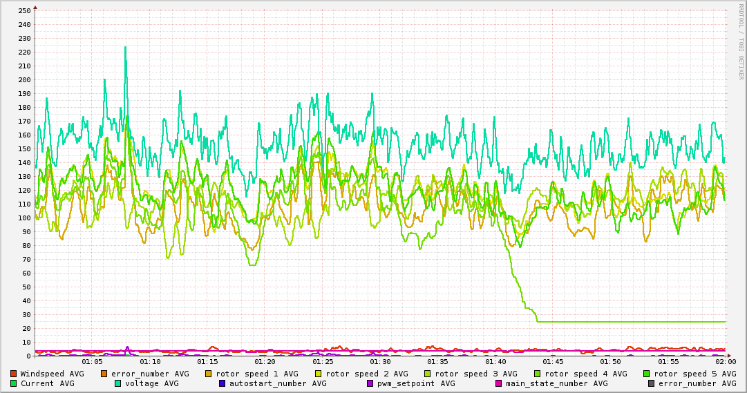The image size is (747, 393).
Task: Select 'error_number AVG' text beside the gray swatch
Action: click(697, 383)
